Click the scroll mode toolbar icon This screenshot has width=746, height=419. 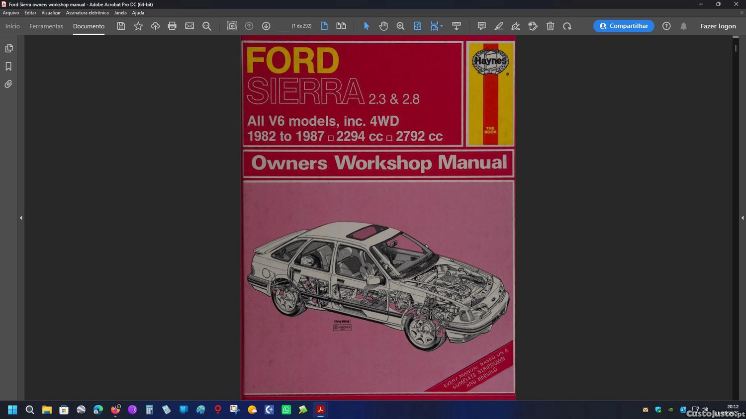456,26
